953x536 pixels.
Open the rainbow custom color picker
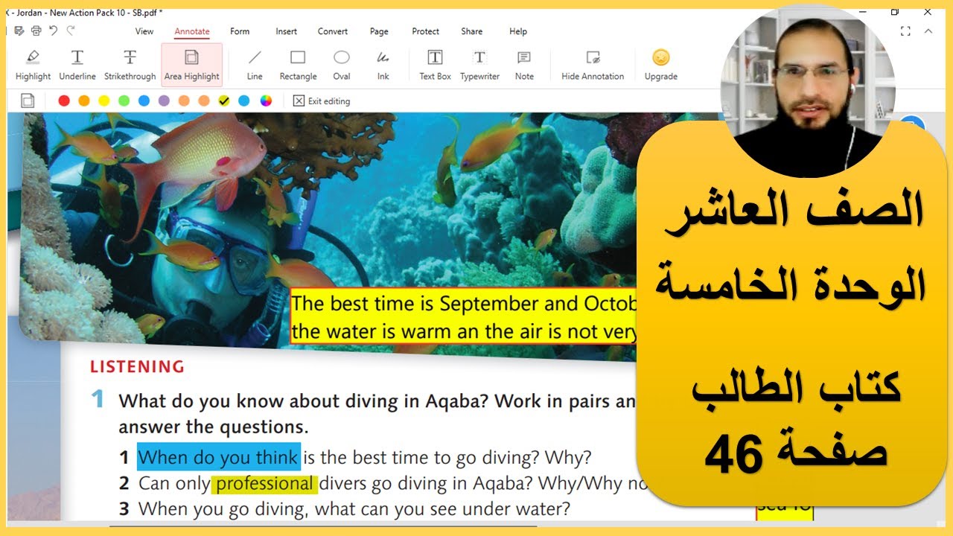coord(266,101)
